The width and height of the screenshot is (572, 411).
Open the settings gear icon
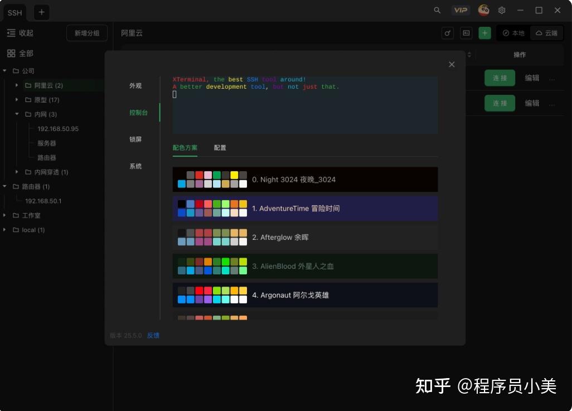pos(502,10)
